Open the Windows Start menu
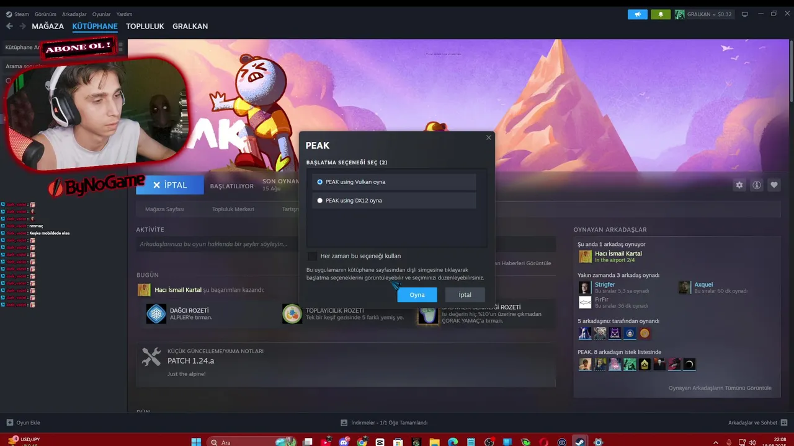Viewport: 794px width, 446px height. pos(196,442)
